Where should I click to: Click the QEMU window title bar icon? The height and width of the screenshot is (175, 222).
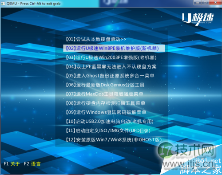[3, 4]
